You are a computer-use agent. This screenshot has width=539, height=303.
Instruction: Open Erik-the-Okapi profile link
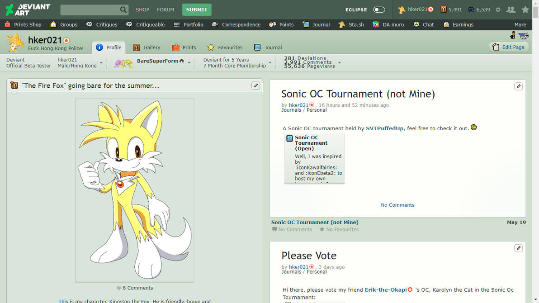pyautogui.click(x=386, y=289)
